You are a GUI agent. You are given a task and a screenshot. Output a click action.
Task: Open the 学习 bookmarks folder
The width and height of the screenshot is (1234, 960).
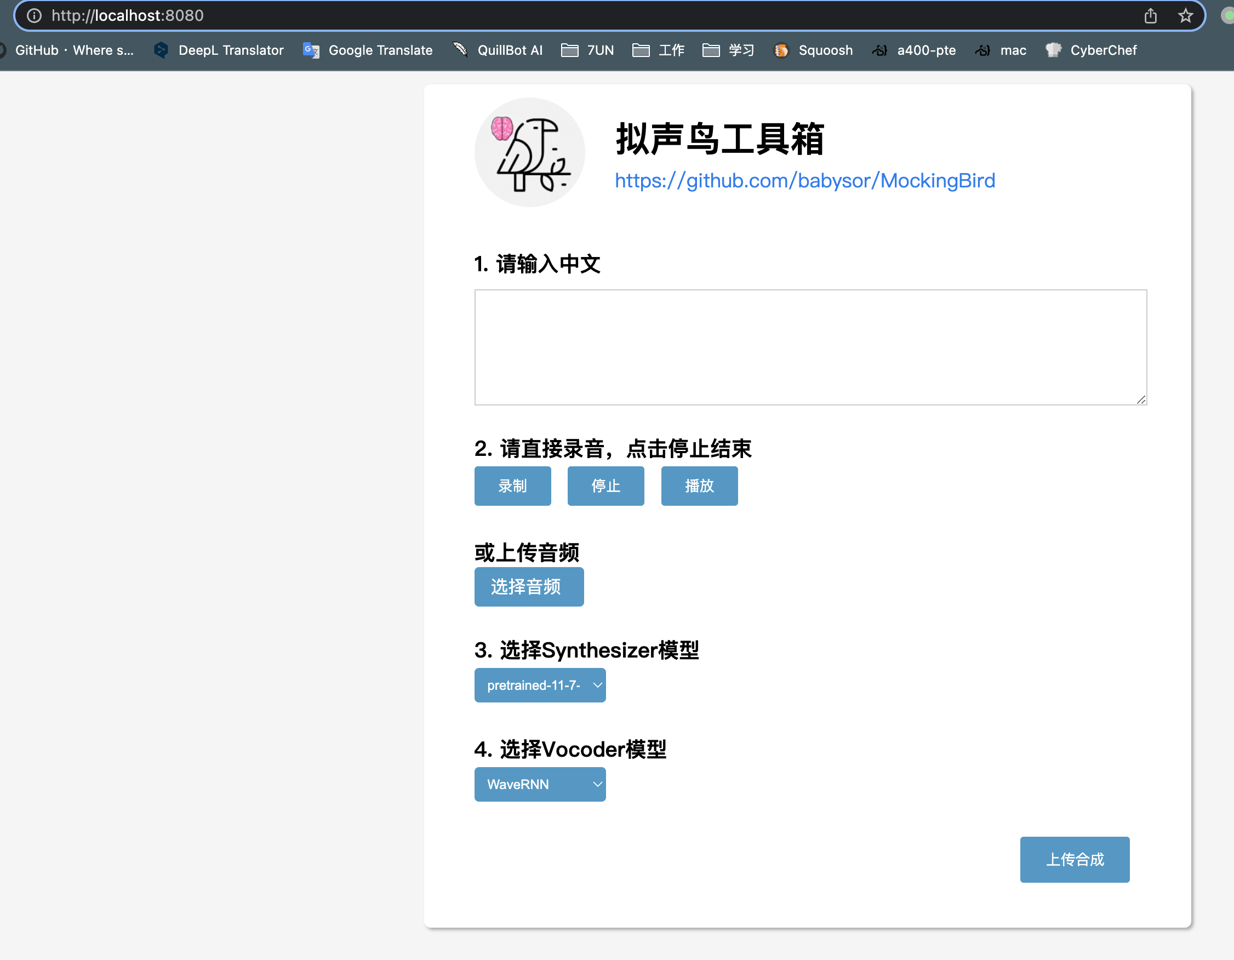tap(728, 50)
